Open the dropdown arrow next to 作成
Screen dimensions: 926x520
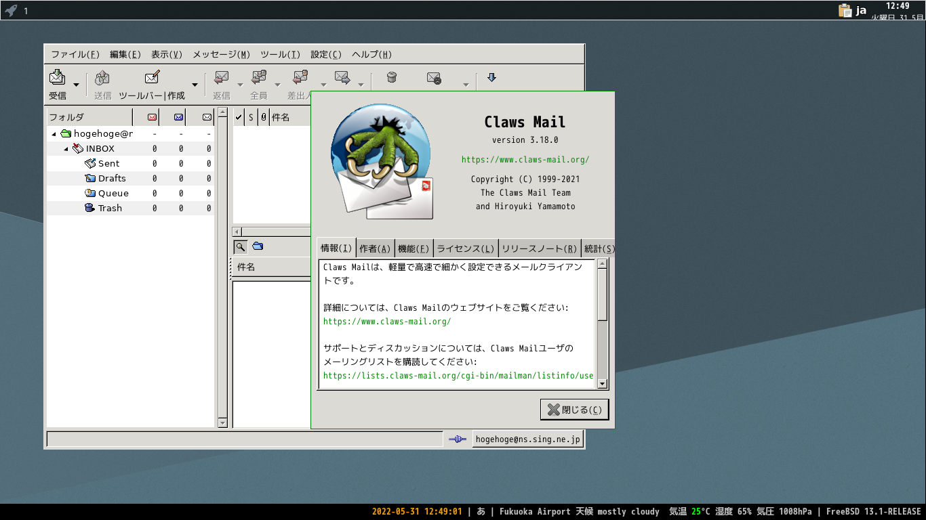click(195, 85)
